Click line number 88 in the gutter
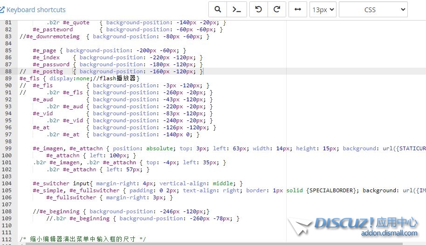Image resolution: width=426 pixels, height=245 pixels. (x=8, y=71)
